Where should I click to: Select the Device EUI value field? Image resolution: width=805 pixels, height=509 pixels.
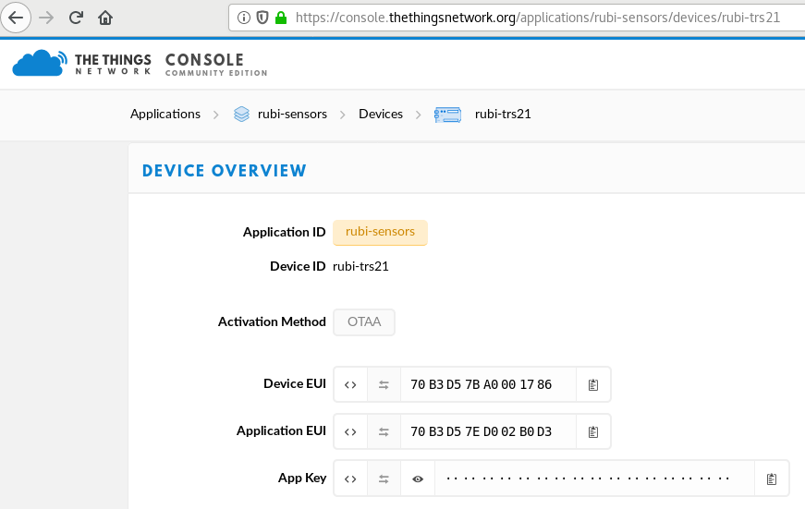(x=488, y=385)
